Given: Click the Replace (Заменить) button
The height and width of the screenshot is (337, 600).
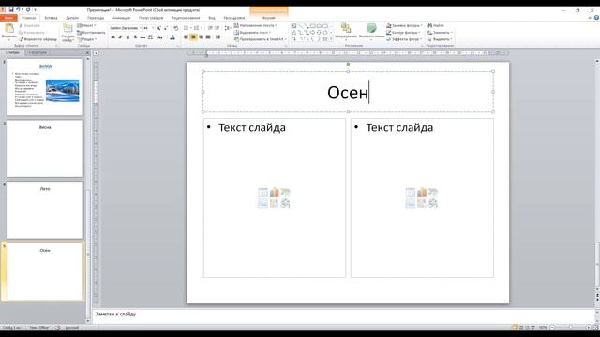Looking at the screenshot, I should click(x=440, y=33).
